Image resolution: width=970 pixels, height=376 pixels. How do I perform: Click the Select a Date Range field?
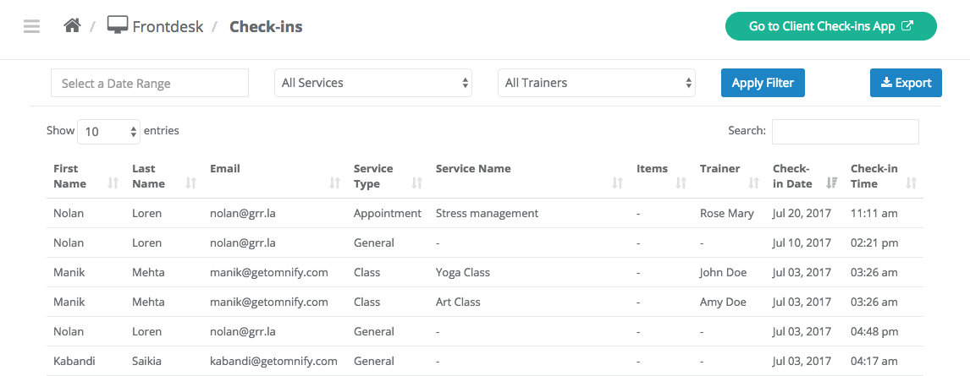150,83
